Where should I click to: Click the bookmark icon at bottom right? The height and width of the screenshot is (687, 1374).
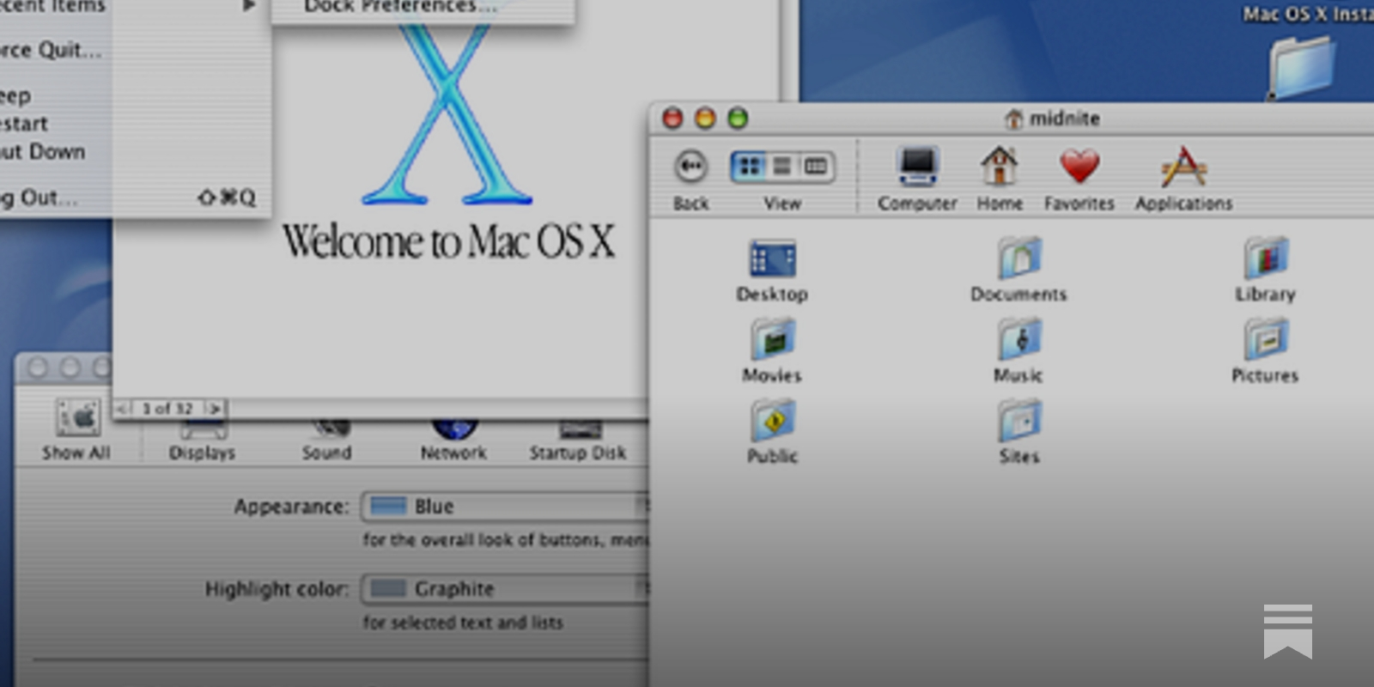pos(1288,631)
